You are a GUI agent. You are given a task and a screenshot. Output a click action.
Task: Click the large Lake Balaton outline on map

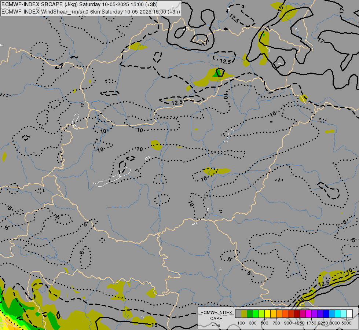[112, 177]
